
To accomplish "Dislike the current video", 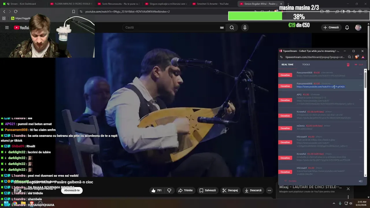I will tap(169, 190).
